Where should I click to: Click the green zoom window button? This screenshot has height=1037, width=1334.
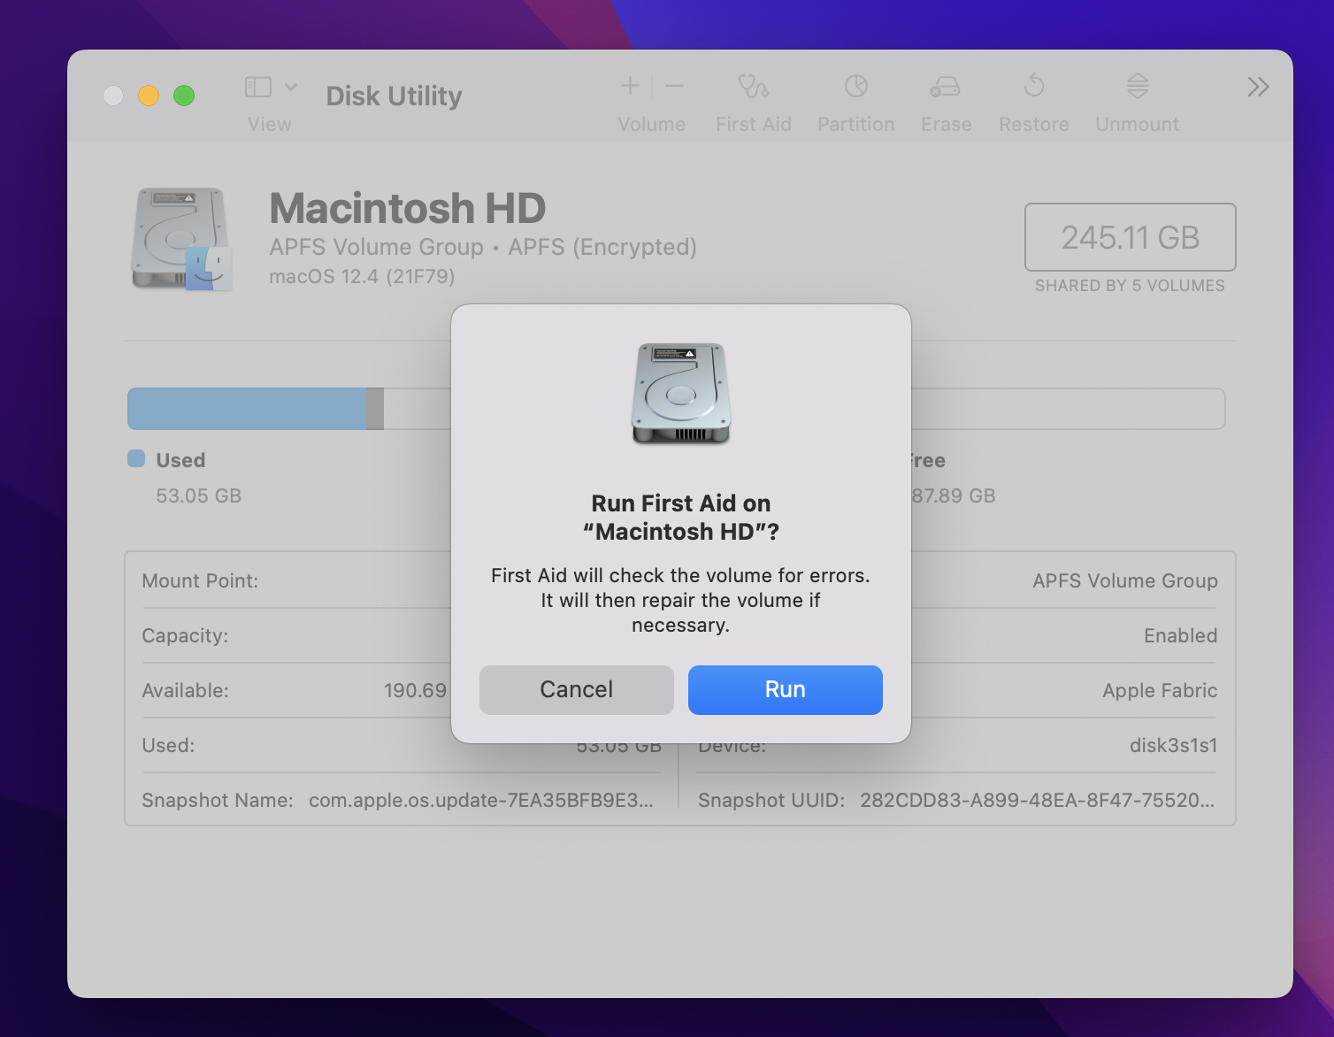(184, 96)
